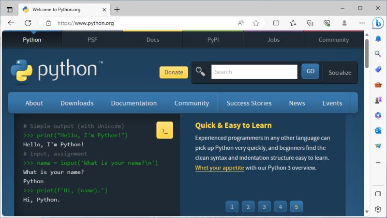
Task: Follow the Whet your appetite link
Action: 220,168
